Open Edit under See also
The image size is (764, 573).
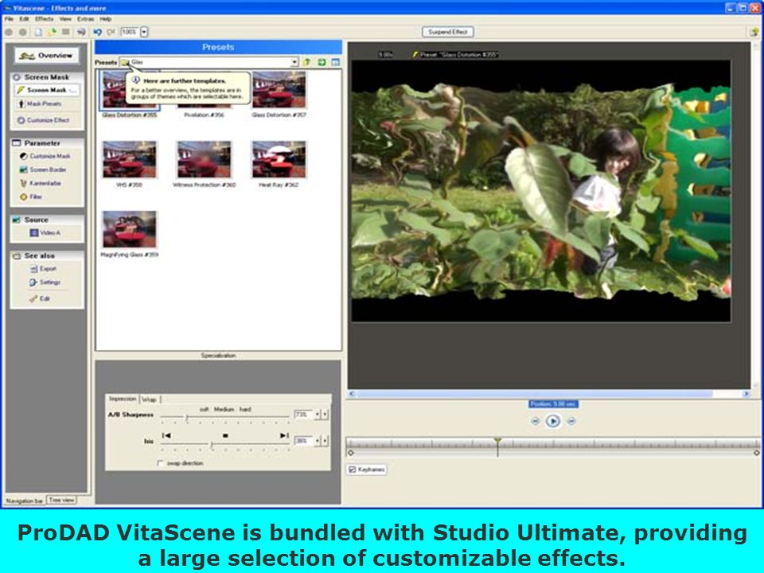(x=40, y=298)
